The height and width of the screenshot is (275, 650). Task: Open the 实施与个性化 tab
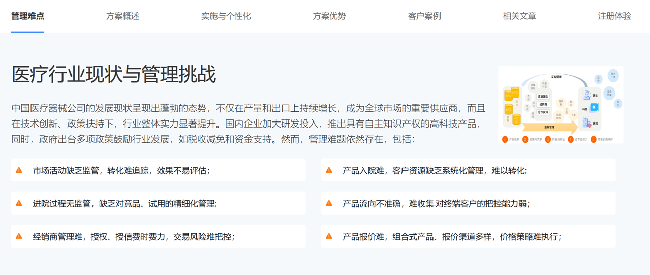[226, 16]
